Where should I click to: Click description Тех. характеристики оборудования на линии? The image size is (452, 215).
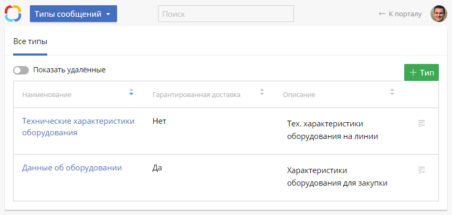coord(332,130)
